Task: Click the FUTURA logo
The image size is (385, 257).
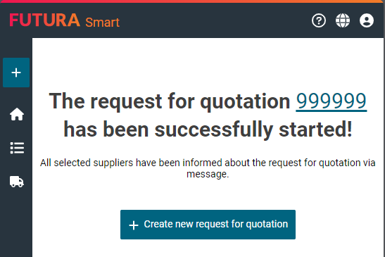Action: click(x=44, y=20)
